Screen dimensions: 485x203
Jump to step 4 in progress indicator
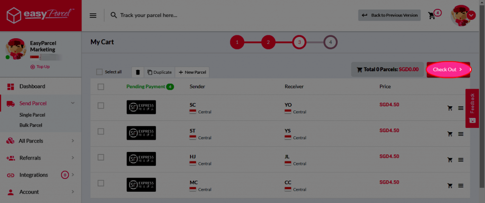330,42
